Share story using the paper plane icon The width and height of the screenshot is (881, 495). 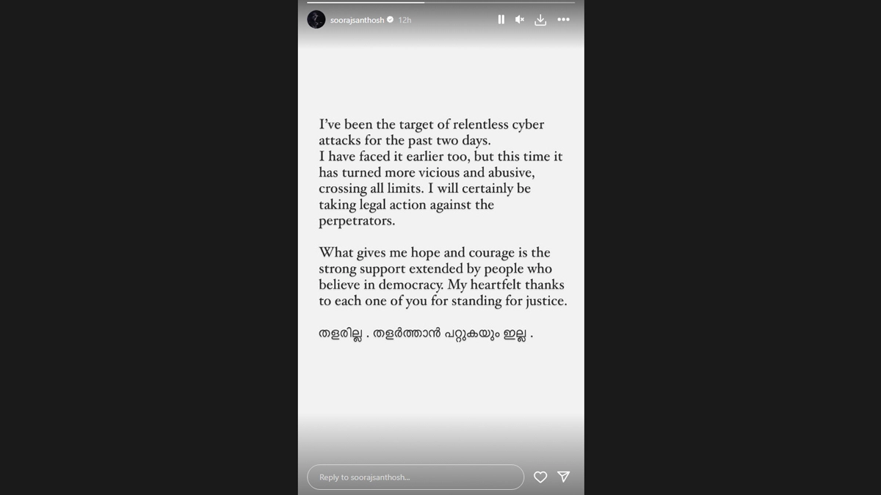[x=563, y=477]
